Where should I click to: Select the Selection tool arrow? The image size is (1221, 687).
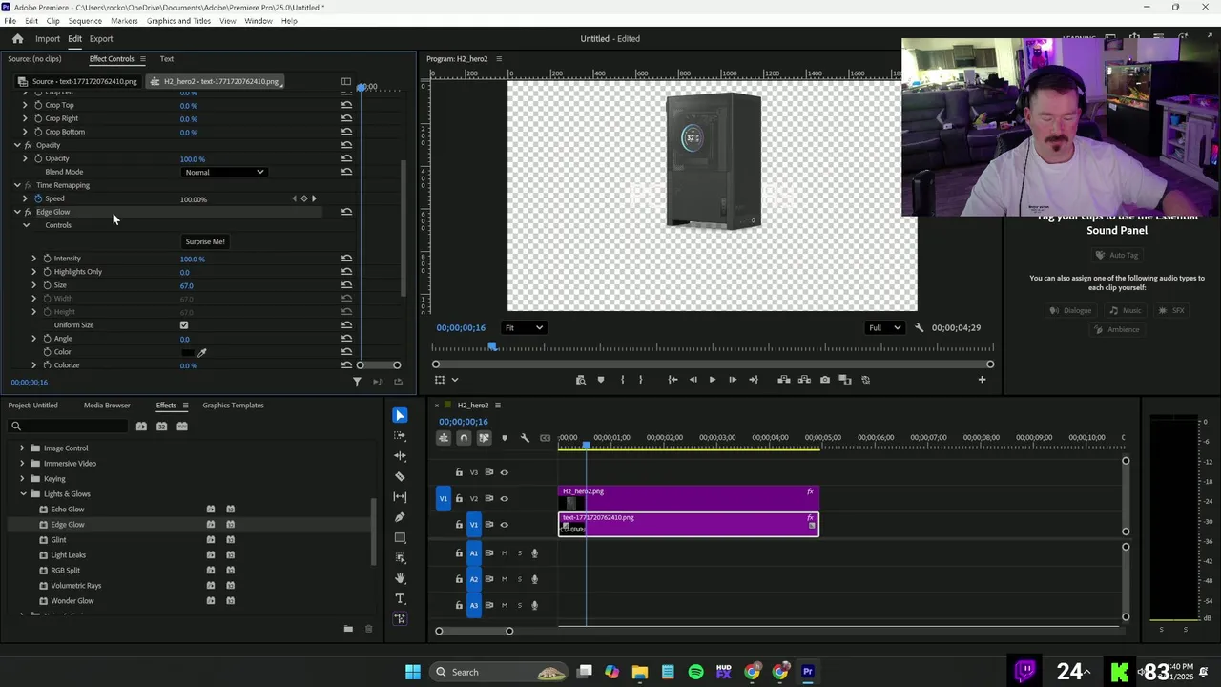(400, 415)
